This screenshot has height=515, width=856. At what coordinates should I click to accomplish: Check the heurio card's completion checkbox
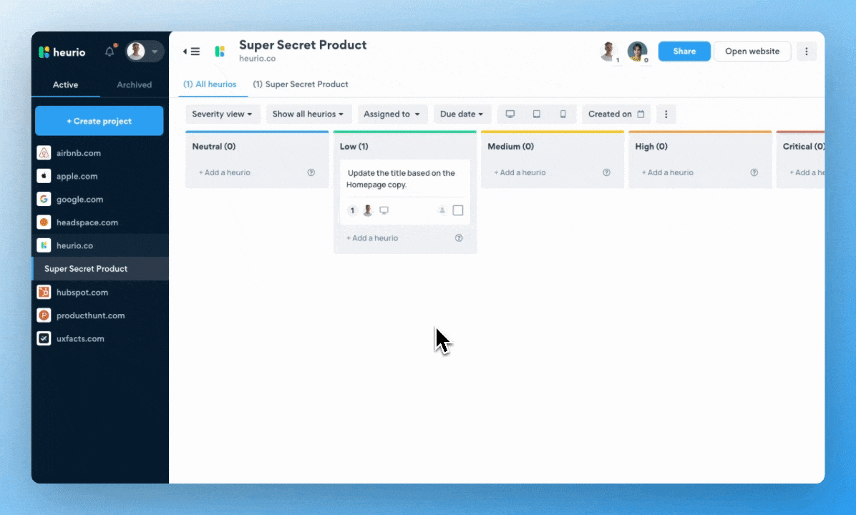(458, 210)
